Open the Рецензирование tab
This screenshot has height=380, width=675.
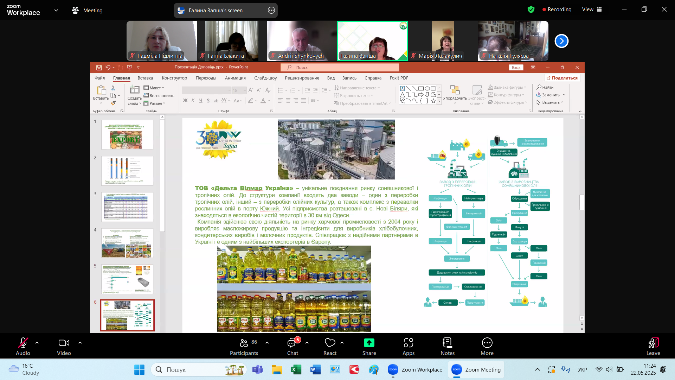tap(302, 78)
